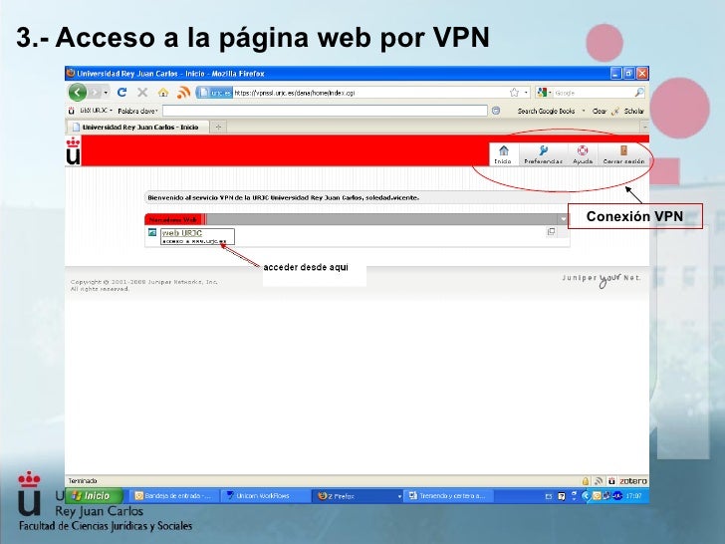The image size is (725, 544).
Task: Click the round icon after the LibX field
Action: (x=496, y=111)
